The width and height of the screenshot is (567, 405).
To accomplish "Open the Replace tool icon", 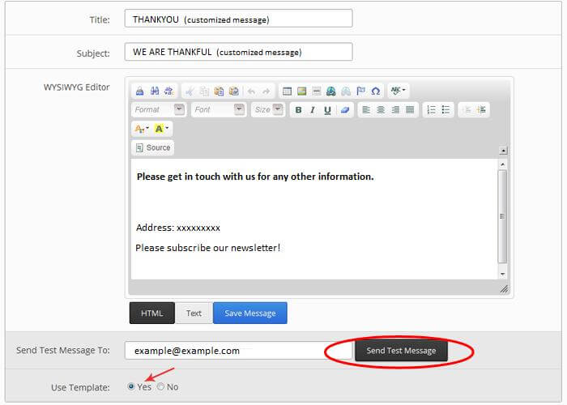I will pos(168,91).
